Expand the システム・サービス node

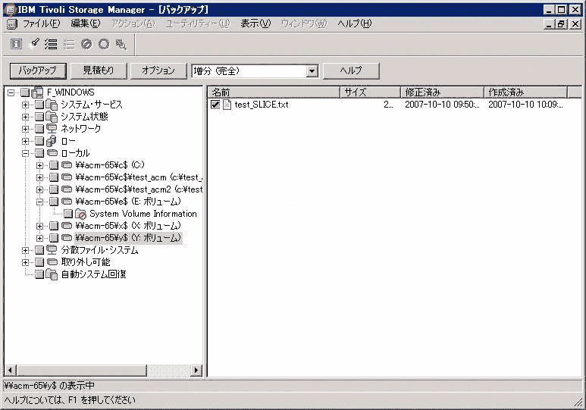[x=26, y=105]
